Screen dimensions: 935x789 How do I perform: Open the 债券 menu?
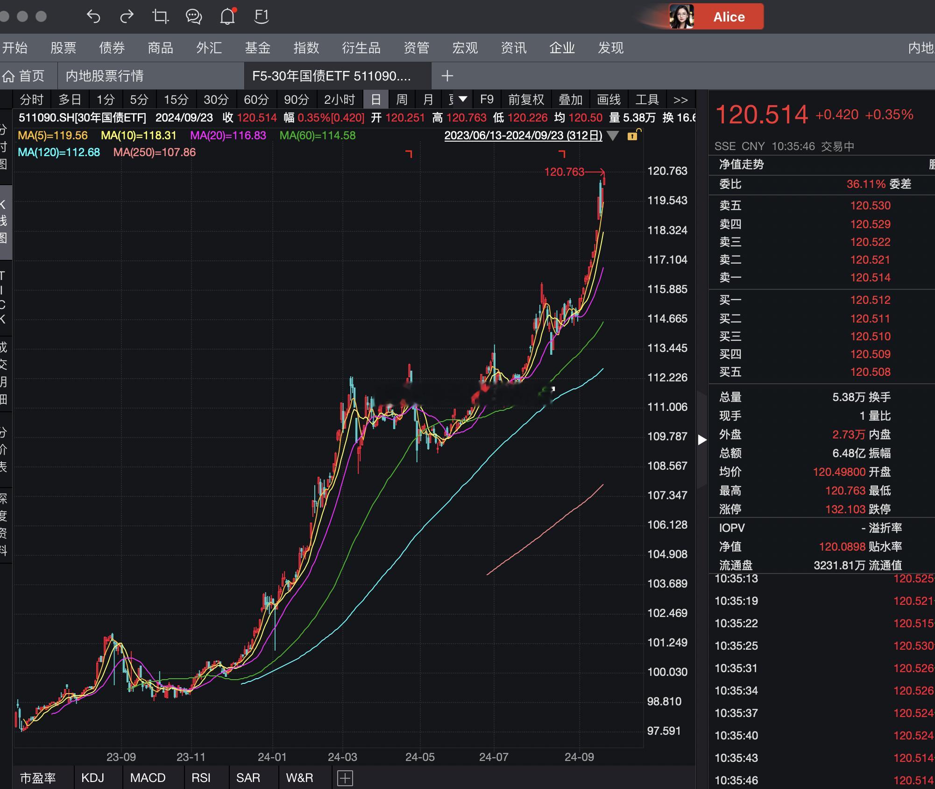112,48
